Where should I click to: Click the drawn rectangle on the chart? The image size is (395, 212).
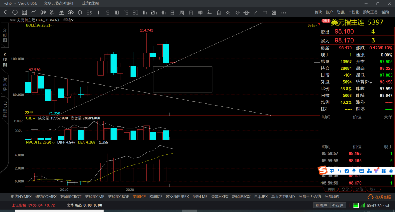[183, 79]
